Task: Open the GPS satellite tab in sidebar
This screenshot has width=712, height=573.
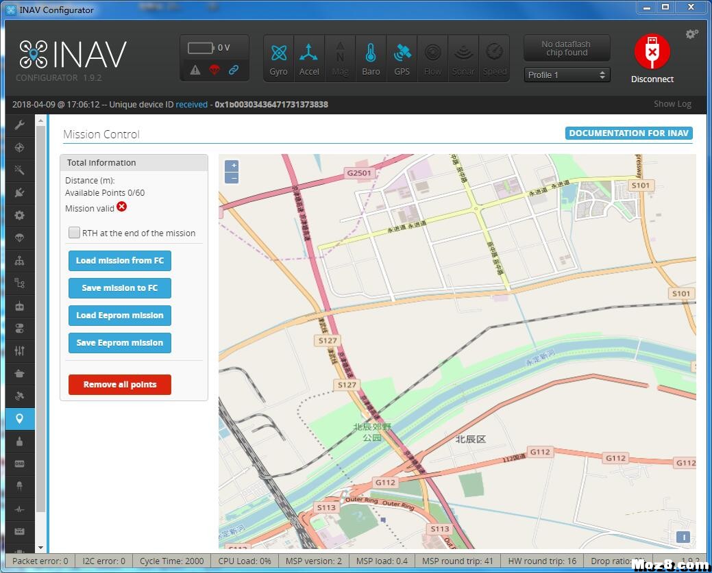Action: click(x=19, y=396)
